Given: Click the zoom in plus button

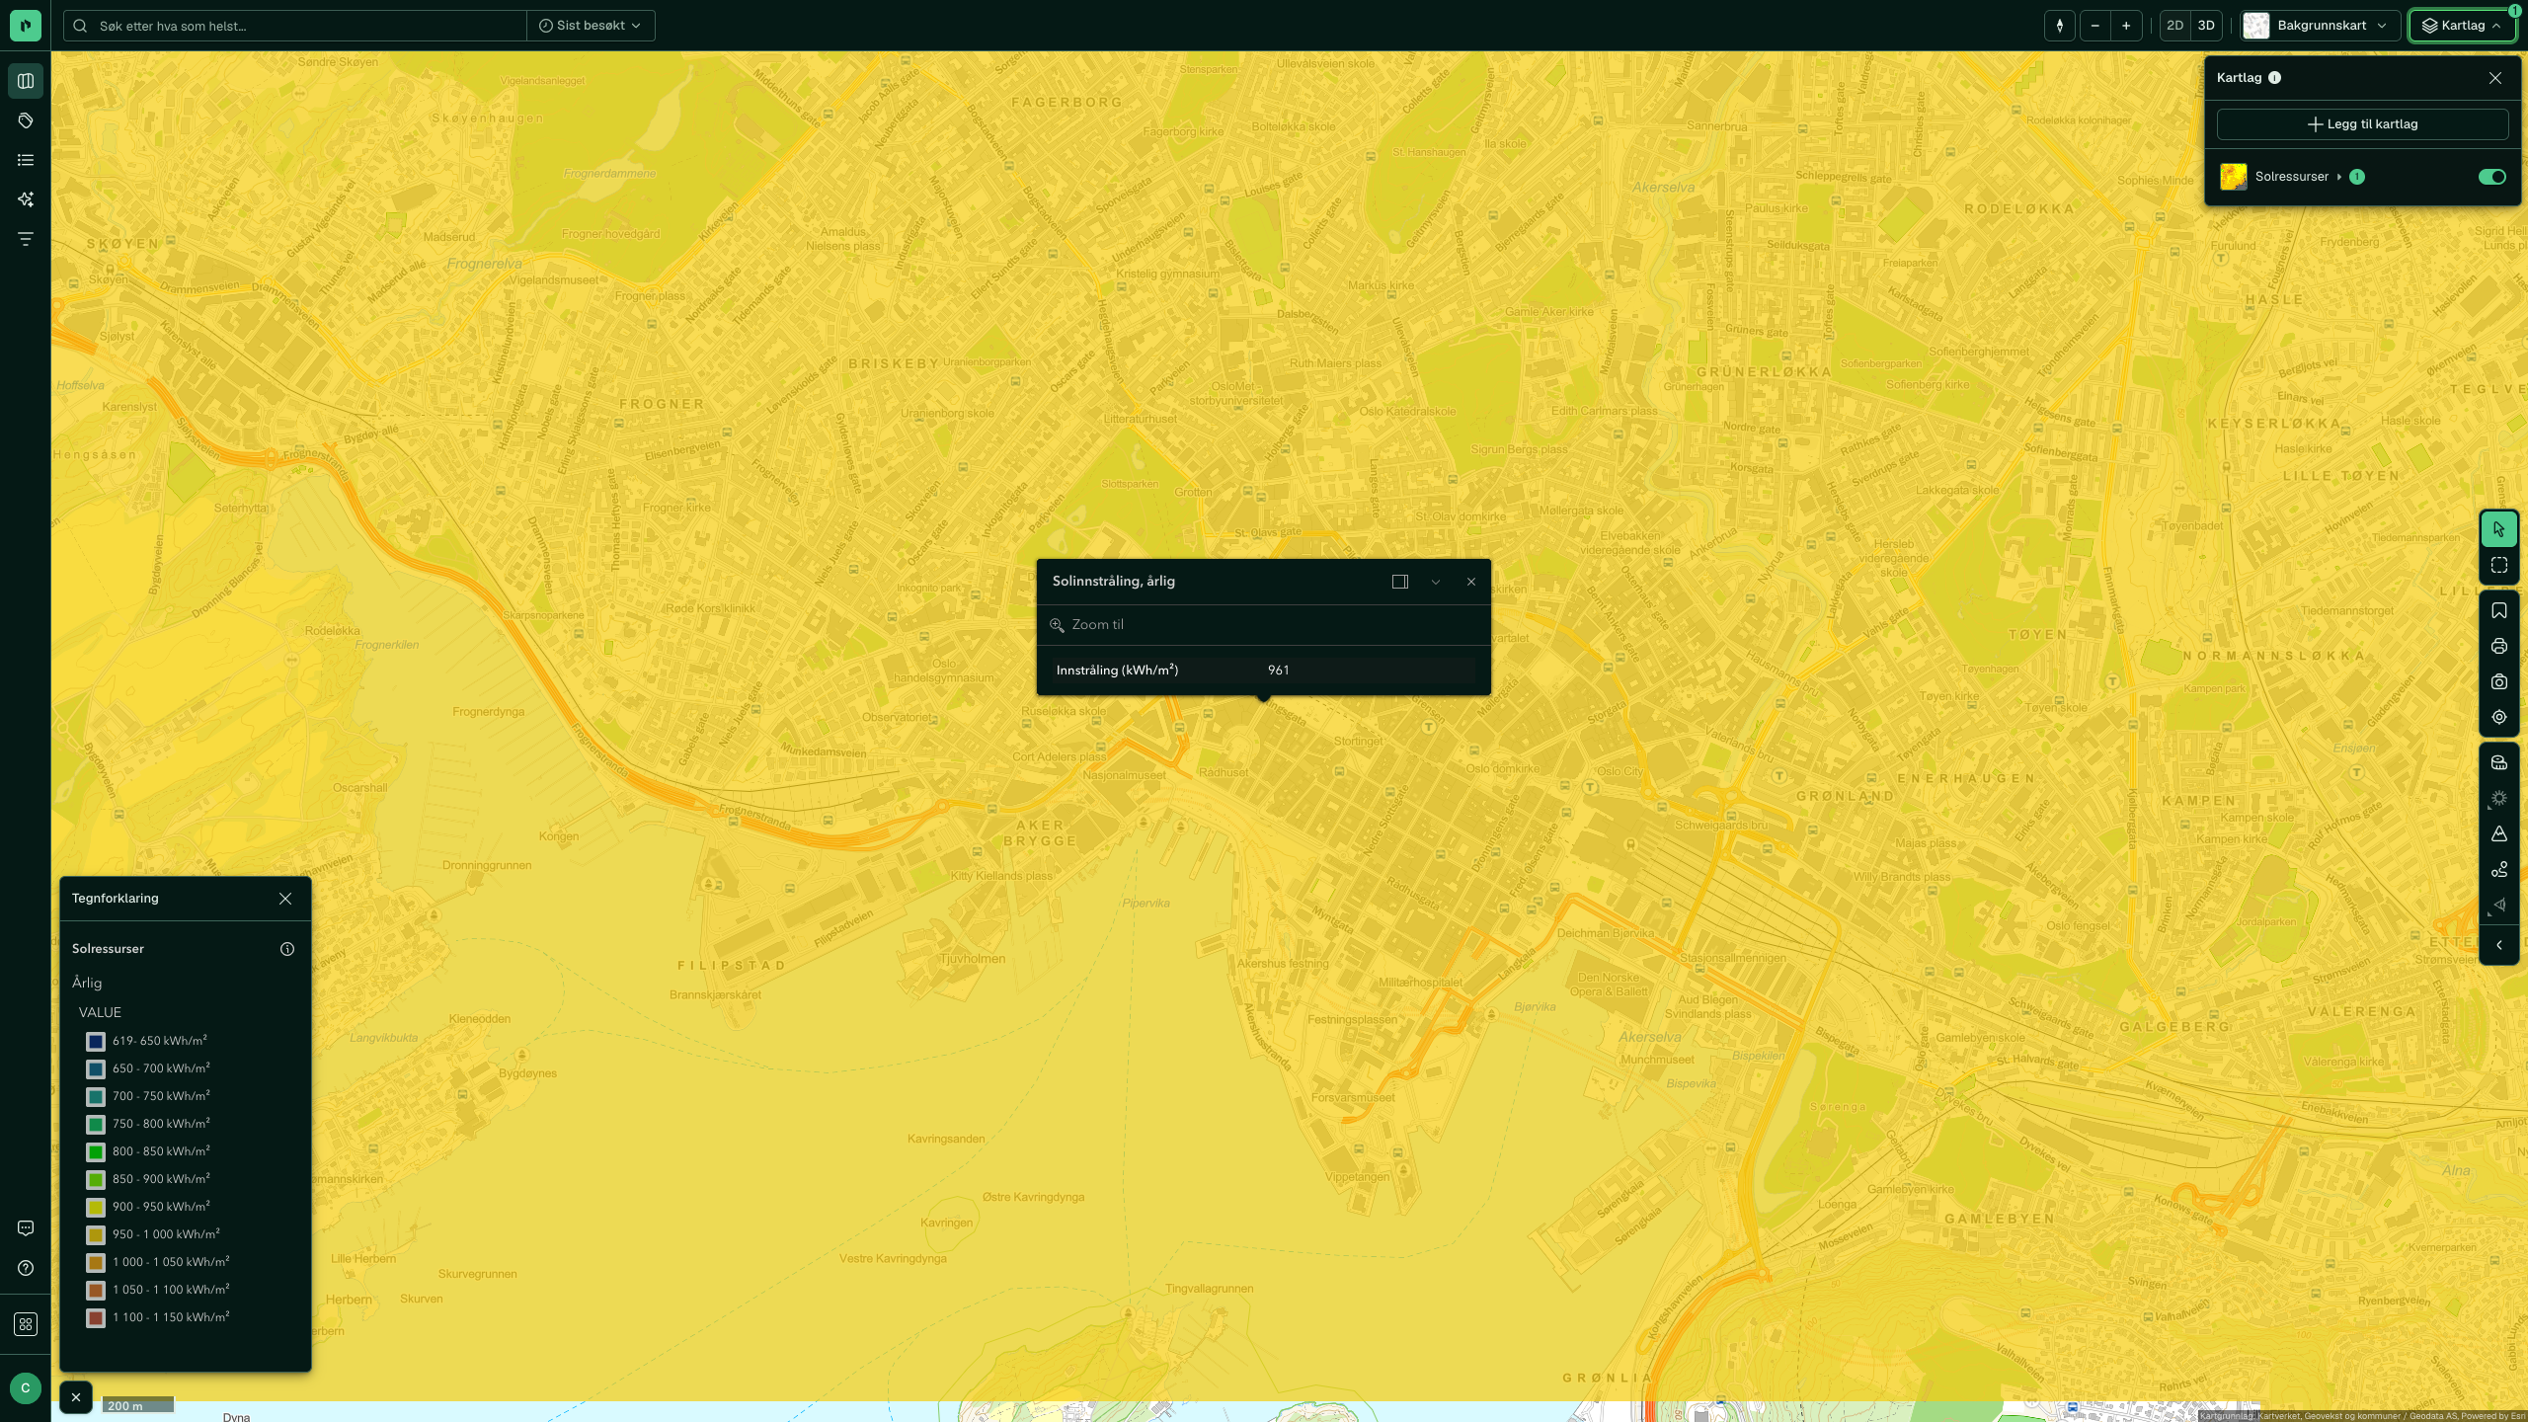Looking at the screenshot, I should click(x=2126, y=26).
